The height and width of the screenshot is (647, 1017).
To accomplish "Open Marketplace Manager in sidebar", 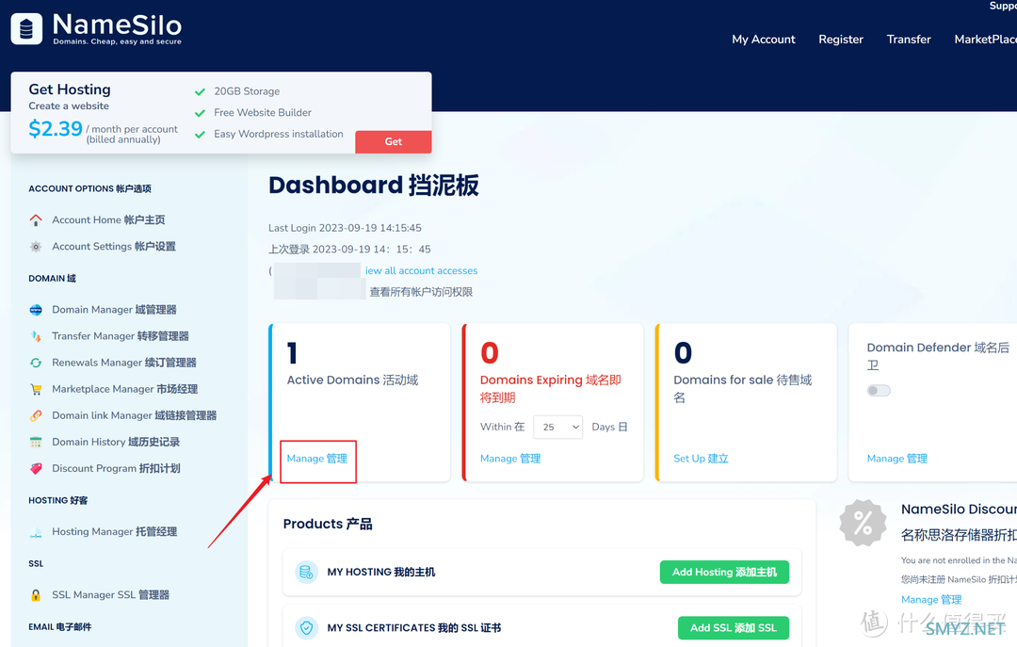I will (x=124, y=389).
